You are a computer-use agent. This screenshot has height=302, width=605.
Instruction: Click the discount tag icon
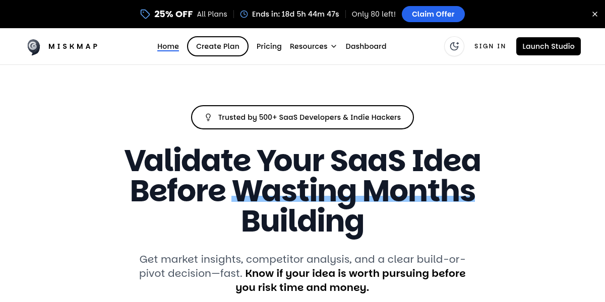[x=145, y=14]
